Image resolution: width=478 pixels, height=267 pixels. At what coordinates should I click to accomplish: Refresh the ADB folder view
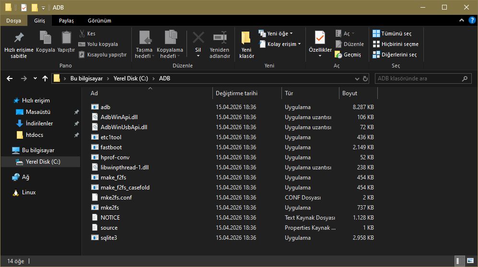click(365, 79)
